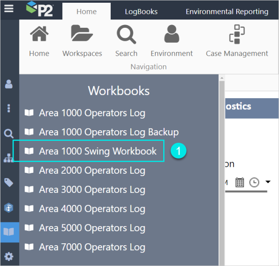
Task: Open Area 1000 Operators Log Backup
Action: tap(108, 132)
